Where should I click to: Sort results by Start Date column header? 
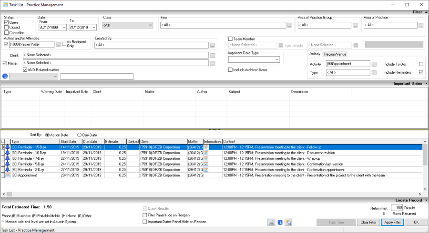pyautogui.click(x=71, y=142)
